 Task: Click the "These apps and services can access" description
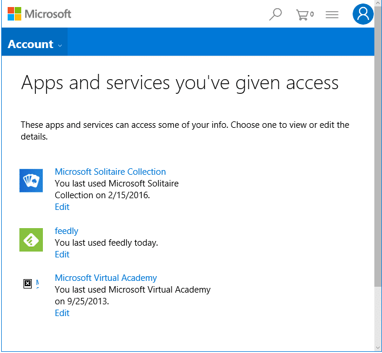pyautogui.click(x=185, y=131)
